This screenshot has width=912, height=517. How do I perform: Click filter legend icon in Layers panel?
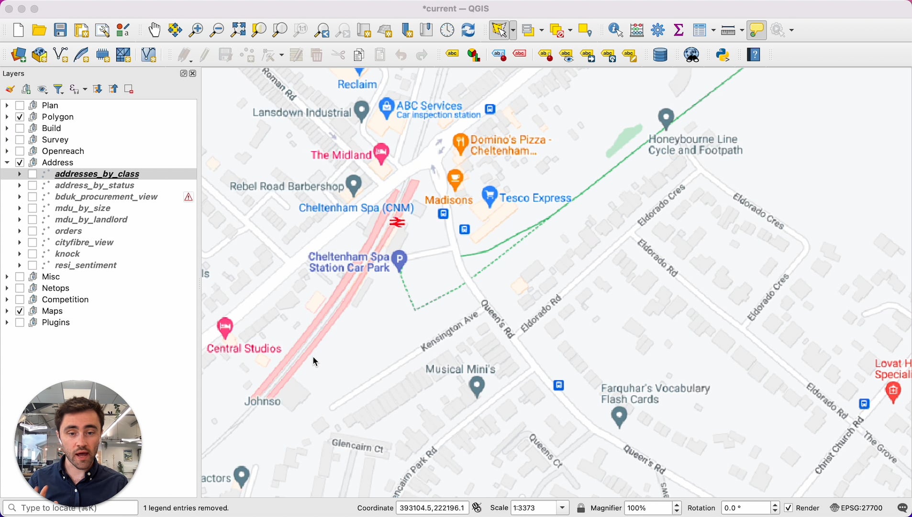(58, 89)
